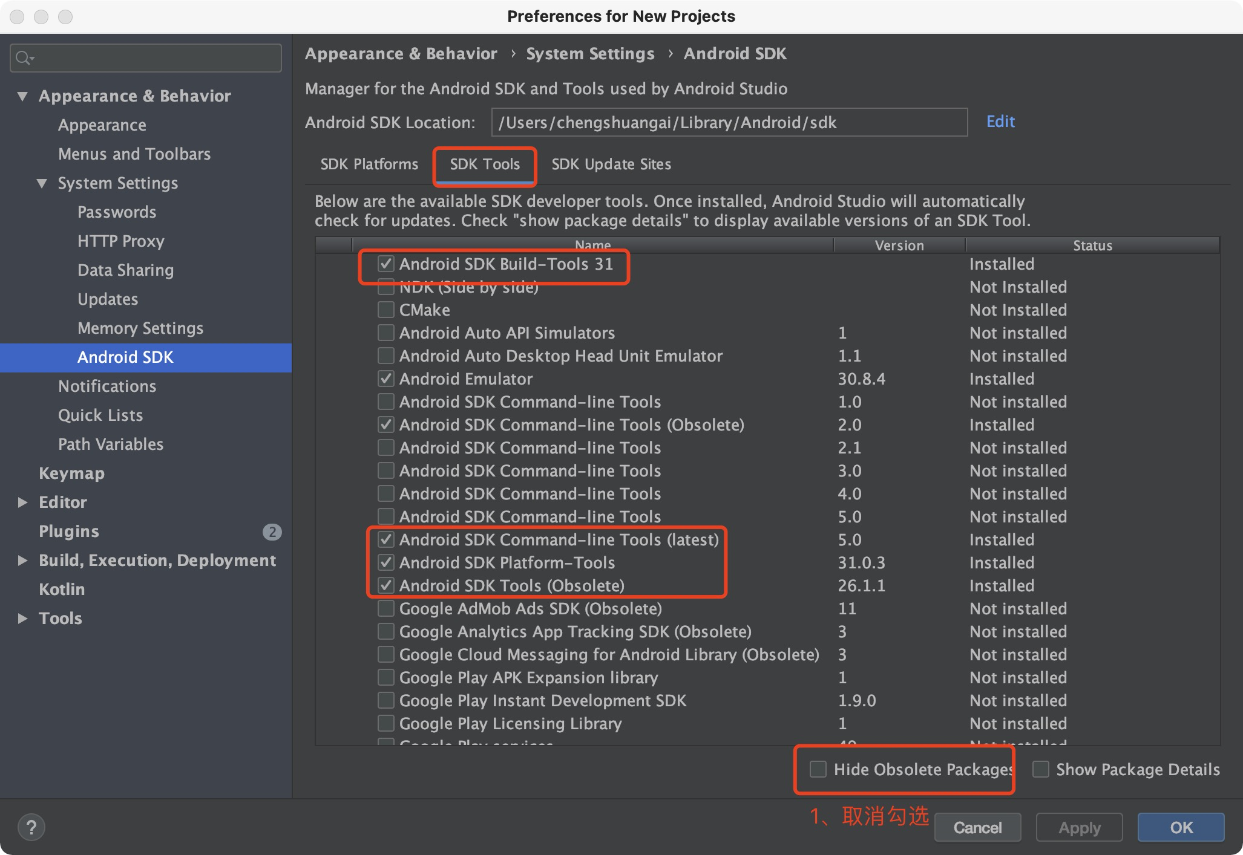
Task: Click the Android SDK Location path field
Action: 729,122
